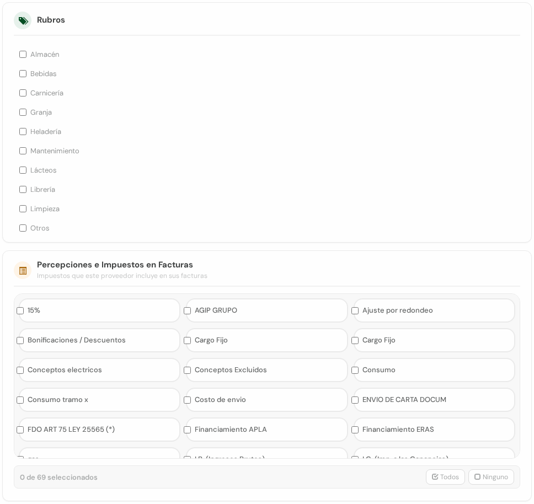Check the Financiamiento ERAS box

pyautogui.click(x=355, y=430)
